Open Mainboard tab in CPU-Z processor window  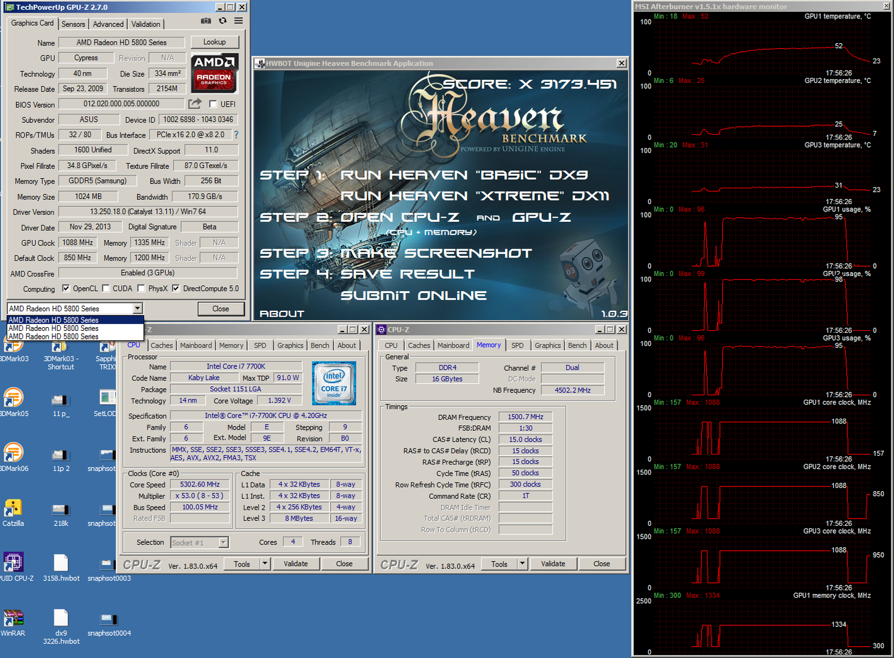pyautogui.click(x=196, y=345)
